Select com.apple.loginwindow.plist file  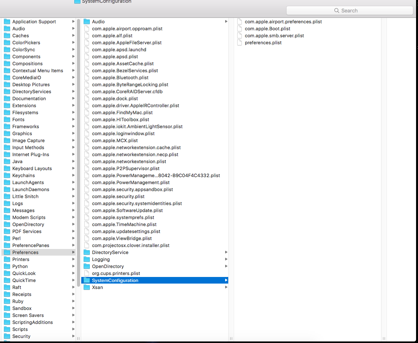click(x=123, y=134)
